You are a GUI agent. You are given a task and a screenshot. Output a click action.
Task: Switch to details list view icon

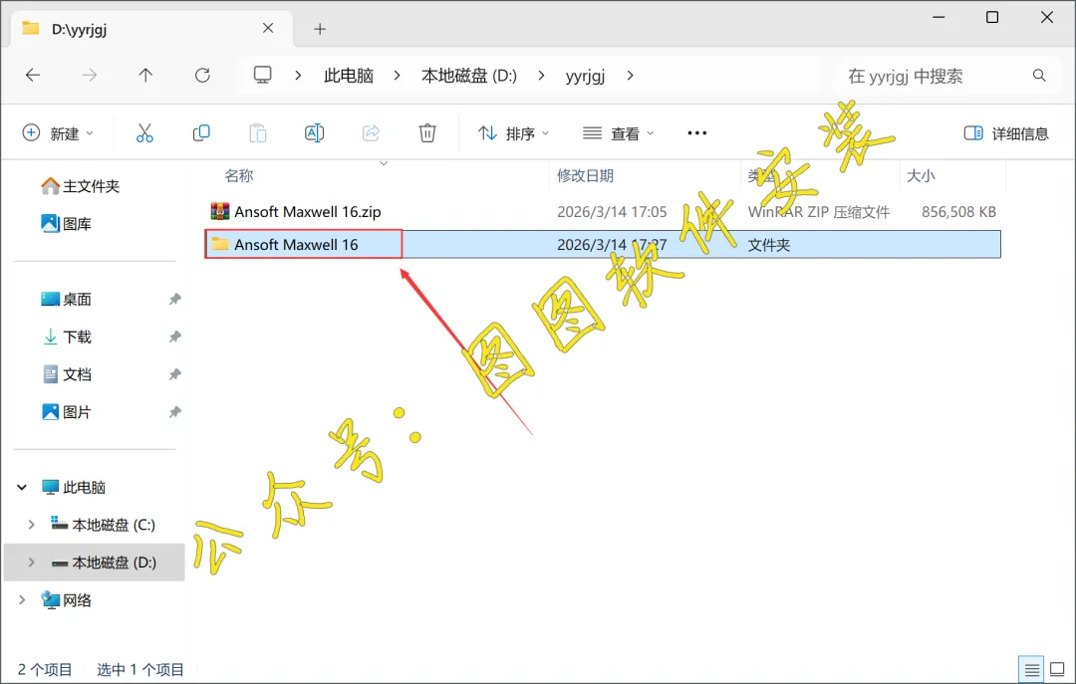pyautogui.click(x=1032, y=669)
